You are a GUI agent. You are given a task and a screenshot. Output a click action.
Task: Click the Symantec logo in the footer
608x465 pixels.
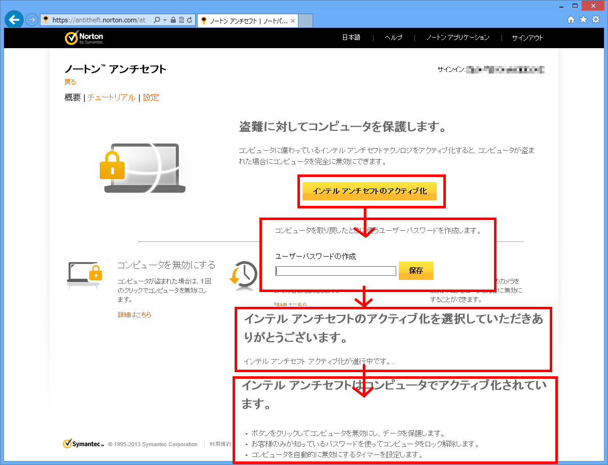point(84,444)
